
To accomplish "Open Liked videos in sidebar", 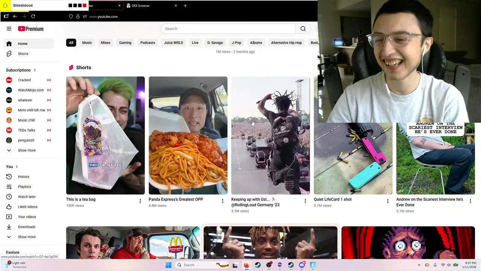I will pyautogui.click(x=29, y=207).
